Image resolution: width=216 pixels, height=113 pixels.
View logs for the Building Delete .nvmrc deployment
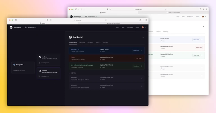[x=136, y=50]
